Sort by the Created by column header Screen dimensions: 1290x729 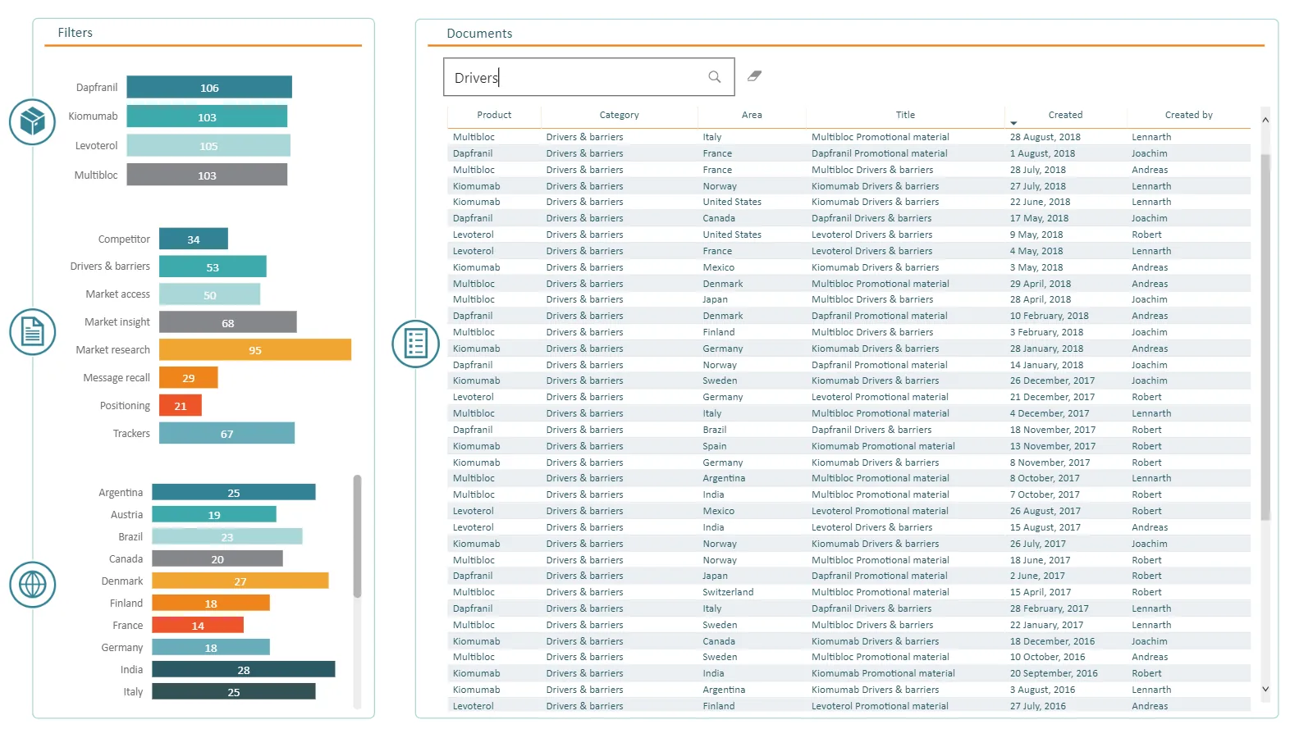click(x=1188, y=115)
